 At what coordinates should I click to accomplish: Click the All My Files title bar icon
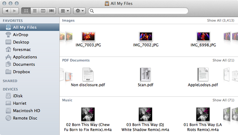click(x=107, y=3)
